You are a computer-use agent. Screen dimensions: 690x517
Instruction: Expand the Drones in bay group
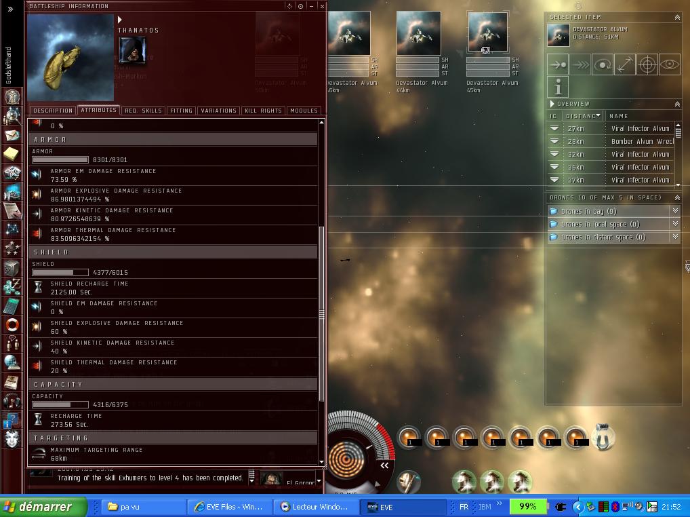(614, 212)
